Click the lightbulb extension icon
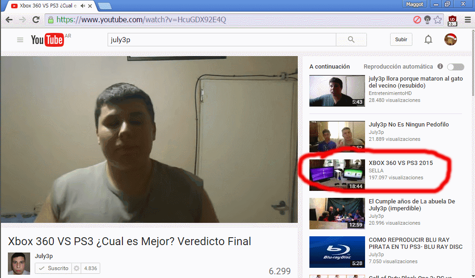This screenshot has height=278, width=475. pyautogui.click(x=427, y=20)
